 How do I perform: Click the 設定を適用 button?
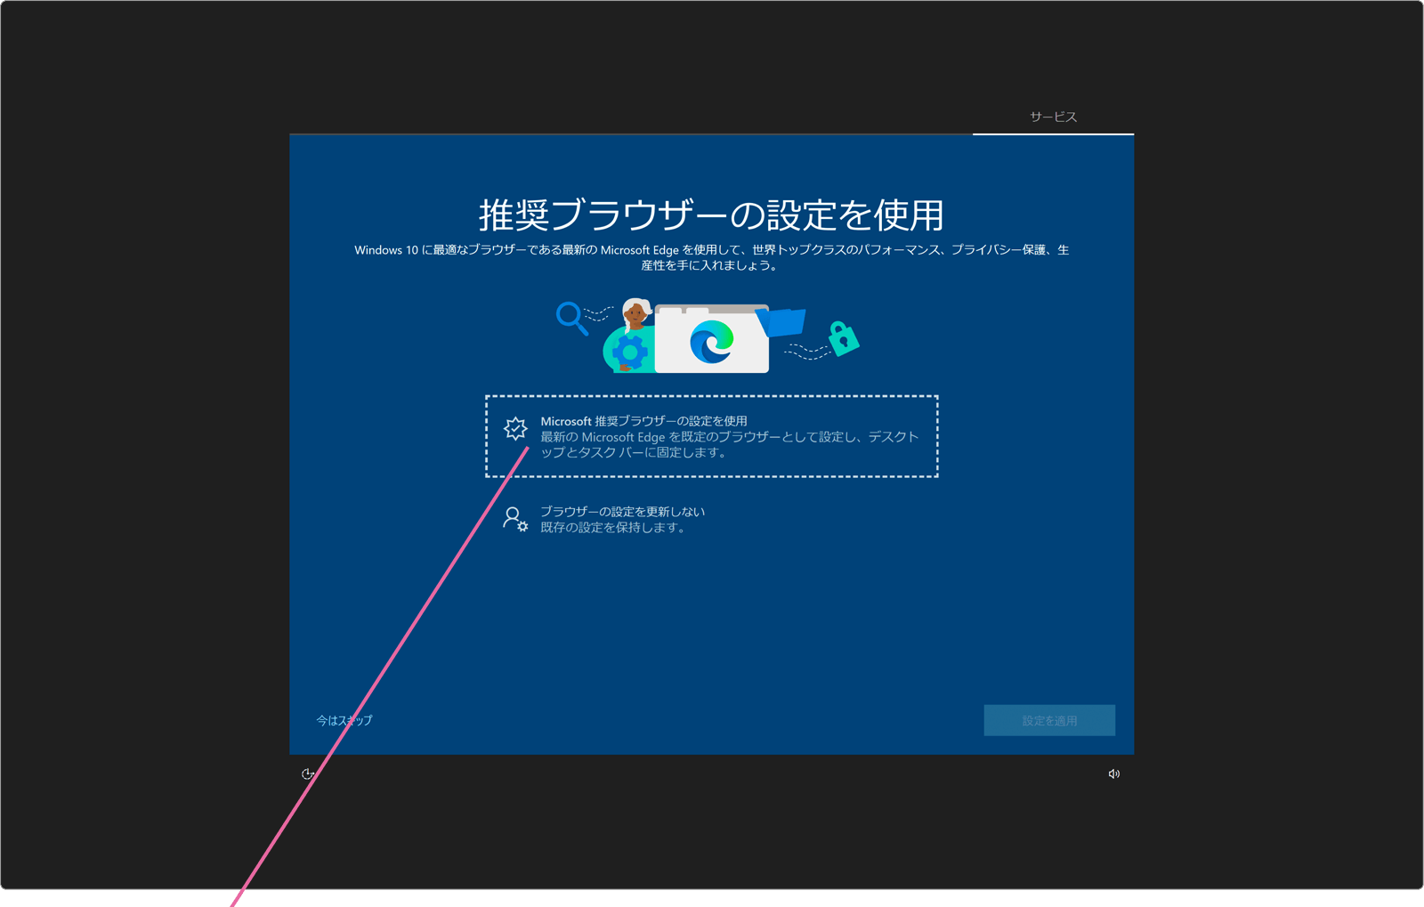point(1049,720)
